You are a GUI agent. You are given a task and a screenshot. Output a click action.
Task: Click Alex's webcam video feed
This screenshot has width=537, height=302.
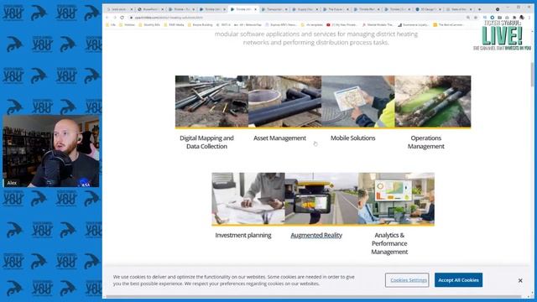(x=51, y=151)
